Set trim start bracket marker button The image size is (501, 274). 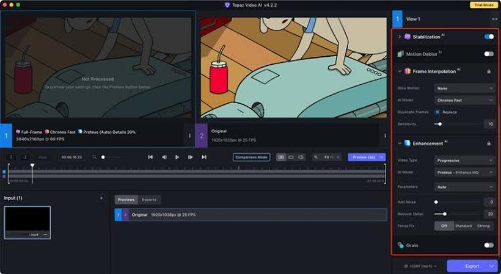(11, 157)
